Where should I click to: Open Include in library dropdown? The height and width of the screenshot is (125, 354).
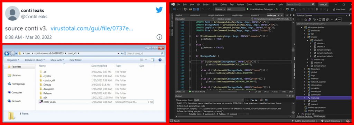(x=35, y=60)
